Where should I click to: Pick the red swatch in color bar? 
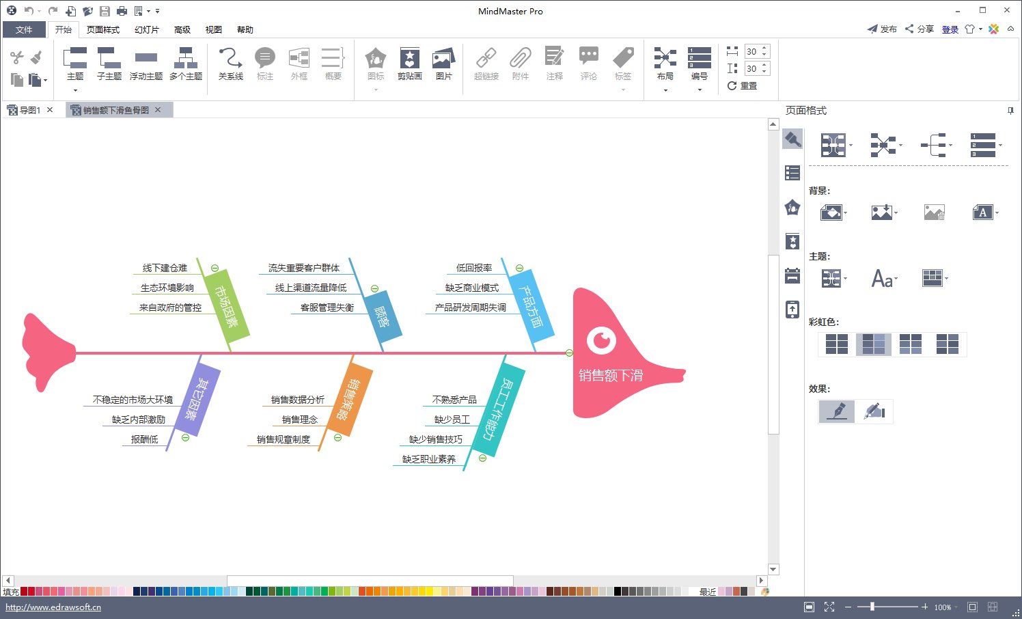pos(31,592)
